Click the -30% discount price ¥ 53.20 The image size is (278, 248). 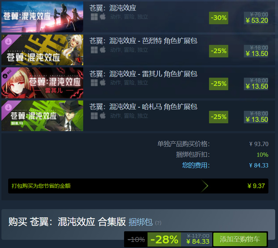(257, 20)
